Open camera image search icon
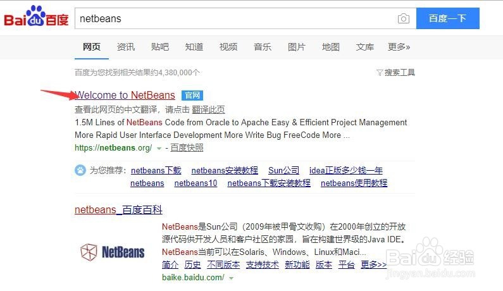This screenshot has width=503, height=291. [403, 18]
